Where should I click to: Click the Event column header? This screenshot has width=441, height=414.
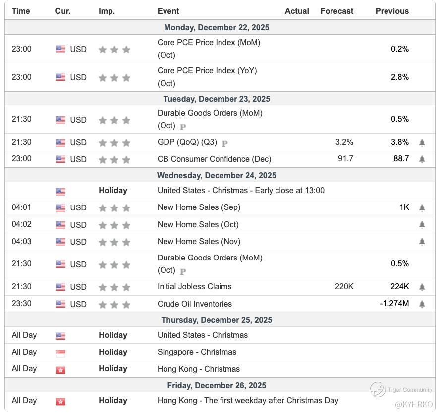[168, 11]
